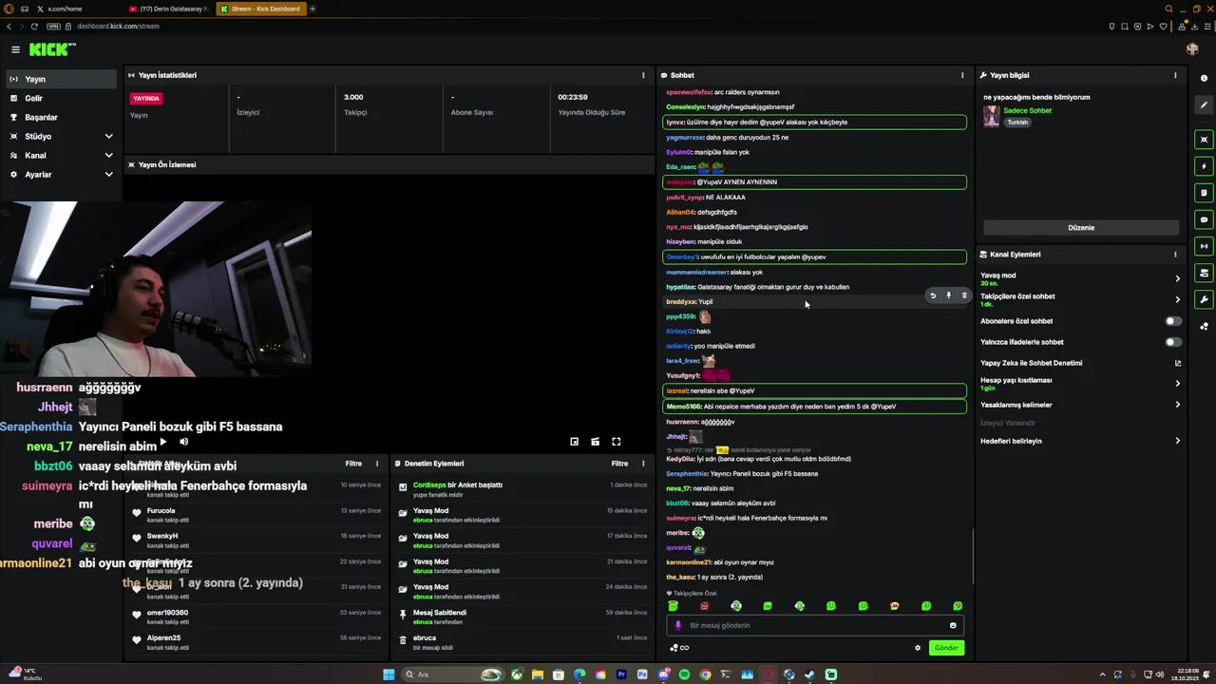Open Yayın İstatistikleri panel options menu
The width and height of the screenshot is (1216, 684).
point(643,75)
